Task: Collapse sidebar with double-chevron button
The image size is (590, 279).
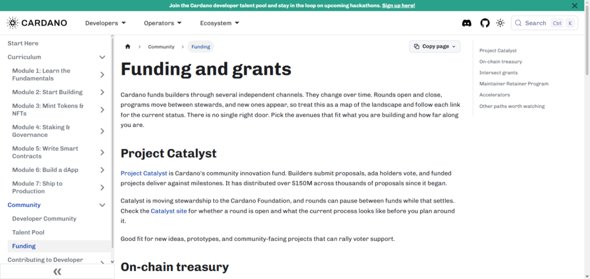Action: click(57, 272)
